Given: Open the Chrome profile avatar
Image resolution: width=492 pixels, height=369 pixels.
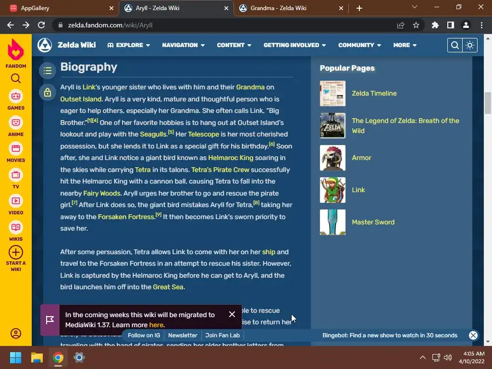Looking at the screenshot, I should coord(466,25).
